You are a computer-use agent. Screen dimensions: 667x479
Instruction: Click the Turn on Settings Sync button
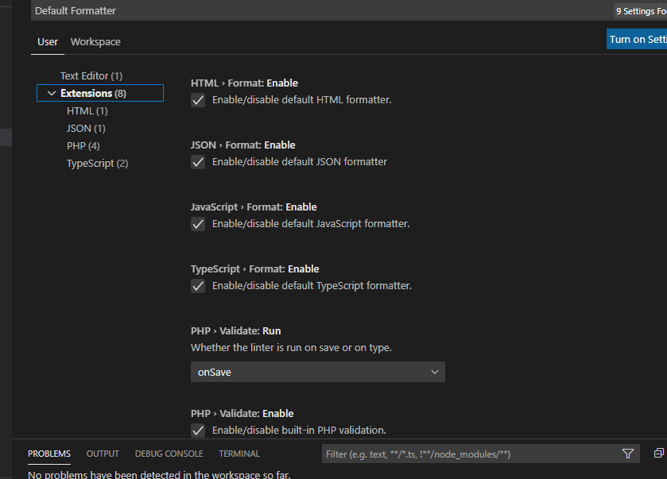click(x=637, y=39)
